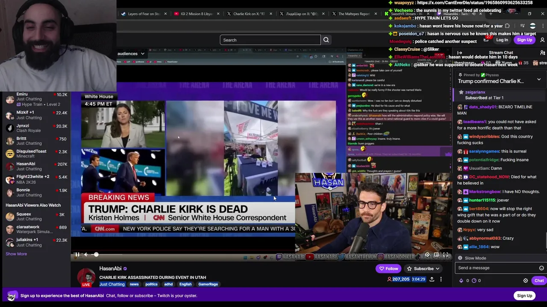This screenshot has height=307, width=547.
Task: Click the Log In button
Action: pos(502,40)
